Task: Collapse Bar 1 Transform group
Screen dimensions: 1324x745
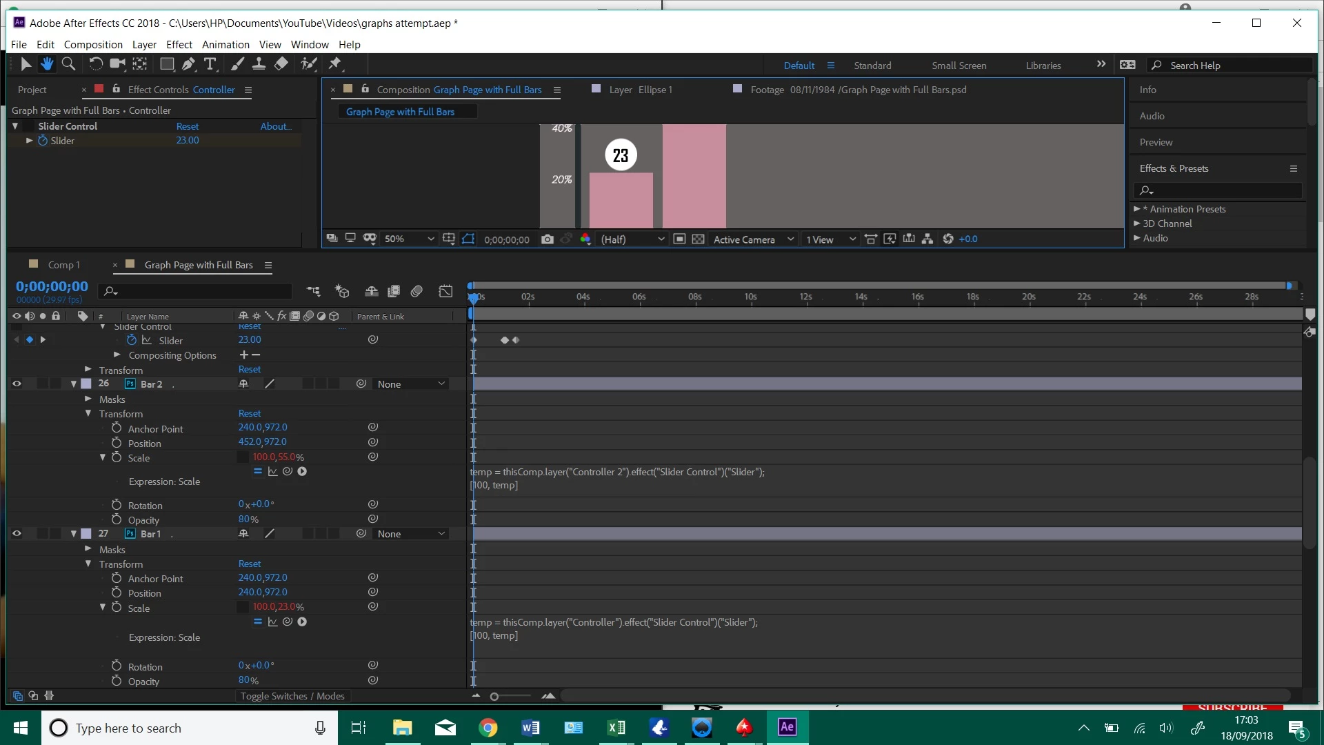Action: (88, 564)
